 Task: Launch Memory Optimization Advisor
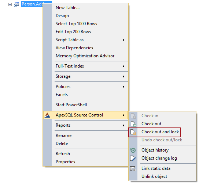click(x=85, y=56)
